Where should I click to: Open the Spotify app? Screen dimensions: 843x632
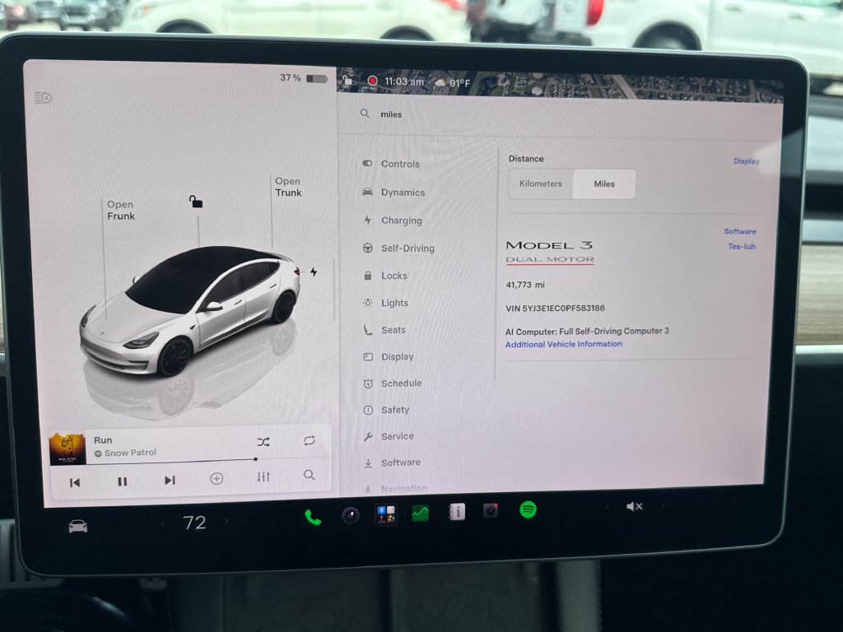click(x=528, y=509)
